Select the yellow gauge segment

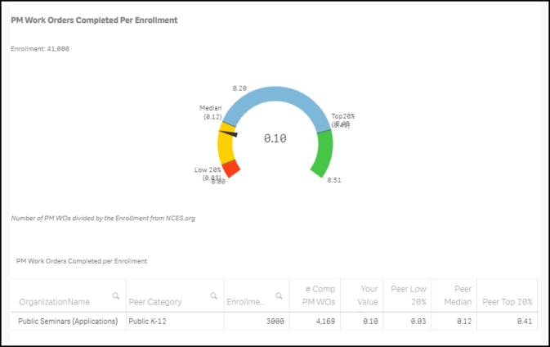[226, 146]
